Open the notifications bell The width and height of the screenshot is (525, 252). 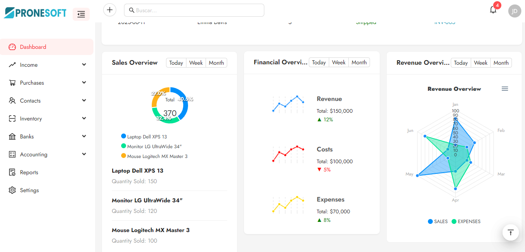pos(493,10)
